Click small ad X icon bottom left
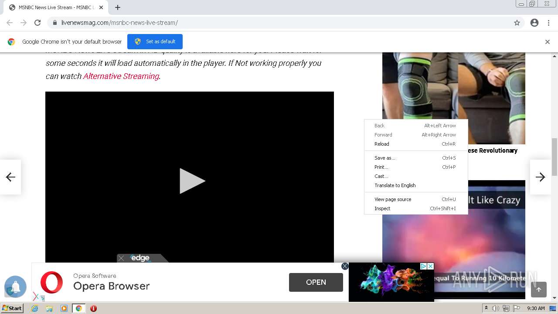Screen dimensions: 558x314 (x=36, y=297)
